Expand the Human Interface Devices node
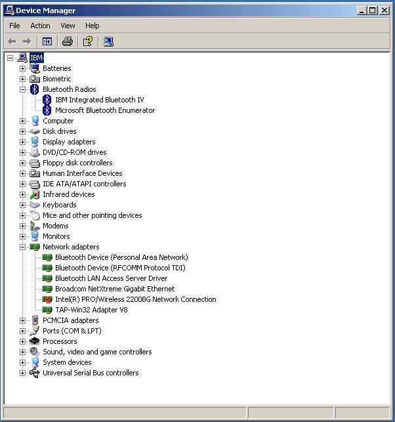395x422 pixels. [22, 173]
